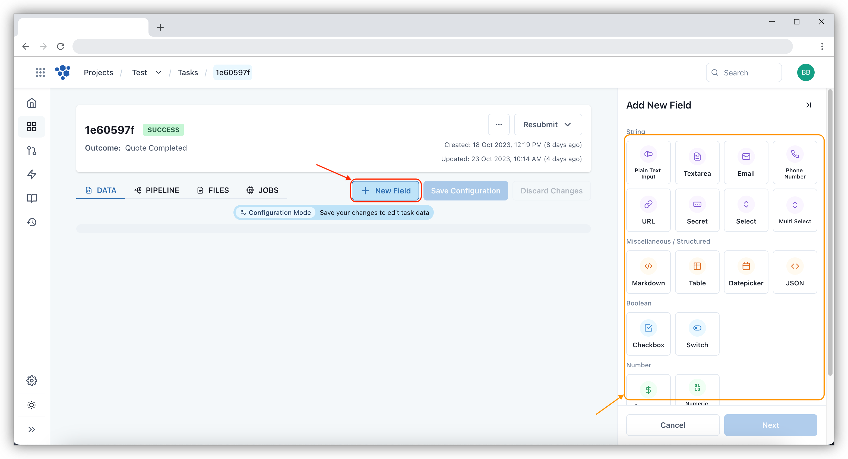Open the history clock sidebar icon

31,222
